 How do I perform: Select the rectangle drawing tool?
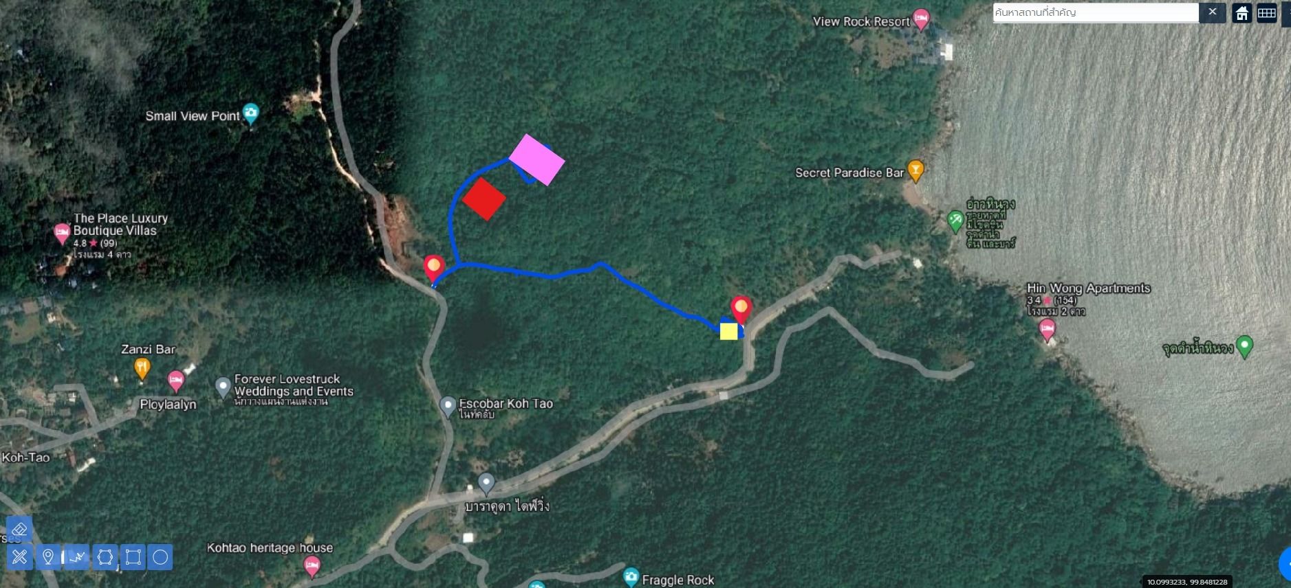tap(133, 557)
